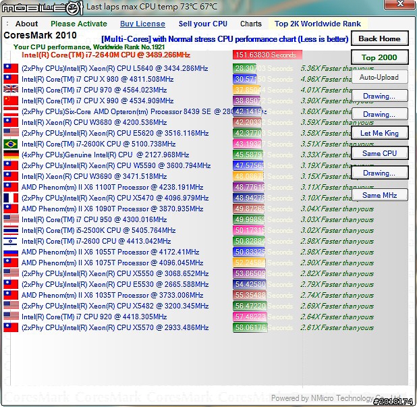Screen dimensions: 417x407
Task: Click Worldwide Rank No.1921 text
Action: [129, 47]
